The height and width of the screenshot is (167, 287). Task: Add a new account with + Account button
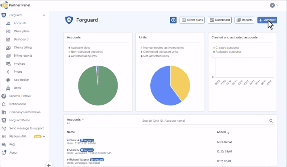pyautogui.click(x=267, y=20)
